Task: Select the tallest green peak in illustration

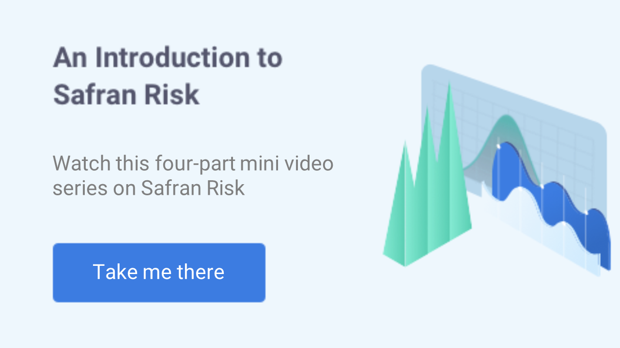Action: point(450,126)
